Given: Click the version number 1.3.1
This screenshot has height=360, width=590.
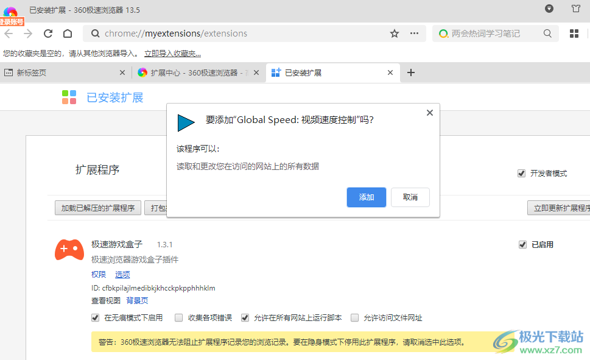Looking at the screenshot, I should [165, 245].
